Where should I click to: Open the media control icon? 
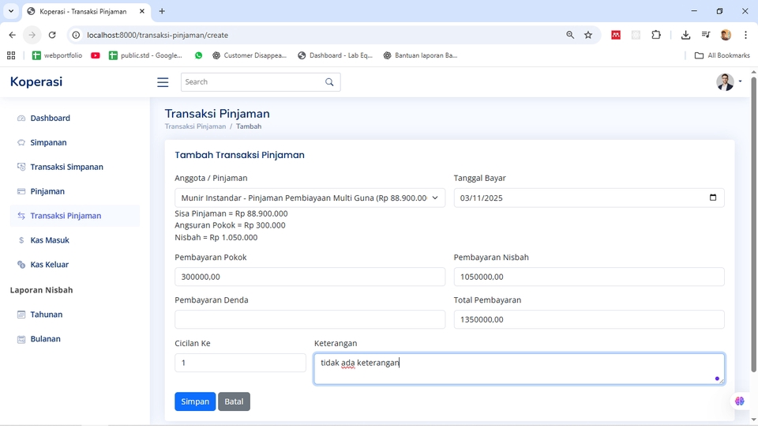click(x=706, y=35)
